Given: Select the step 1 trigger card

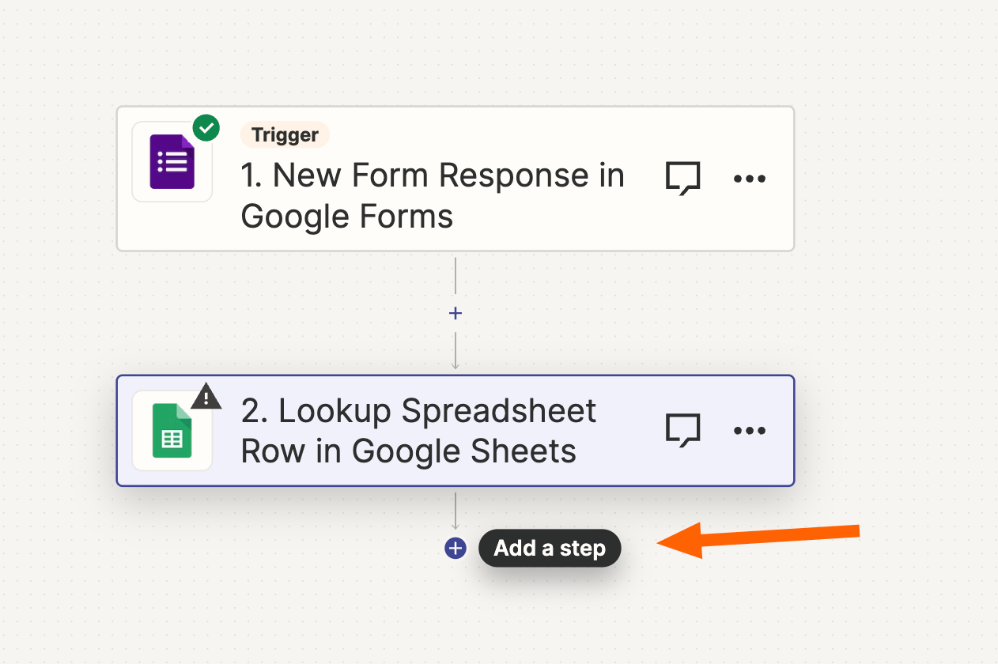Looking at the screenshot, I should pos(456,179).
